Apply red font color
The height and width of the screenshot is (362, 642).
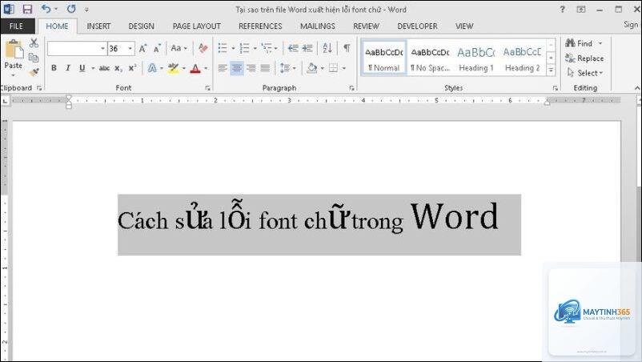click(x=195, y=68)
